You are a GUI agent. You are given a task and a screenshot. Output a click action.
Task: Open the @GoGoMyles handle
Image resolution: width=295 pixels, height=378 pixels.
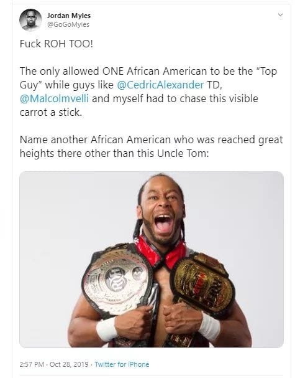coord(68,24)
